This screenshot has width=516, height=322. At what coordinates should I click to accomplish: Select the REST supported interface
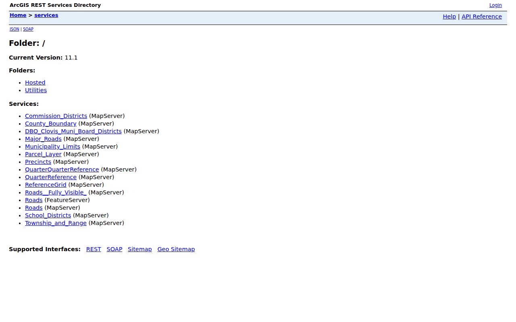[x=94, y=249]
